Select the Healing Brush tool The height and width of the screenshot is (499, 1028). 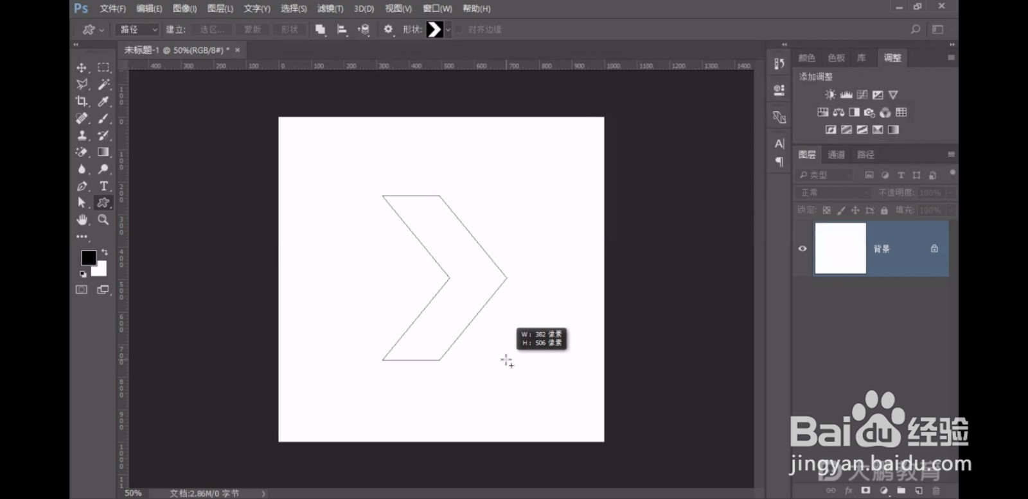(82, 118)
